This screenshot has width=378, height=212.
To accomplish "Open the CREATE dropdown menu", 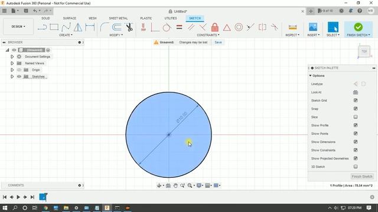I will pyautogui.click(x=66, y=35).
